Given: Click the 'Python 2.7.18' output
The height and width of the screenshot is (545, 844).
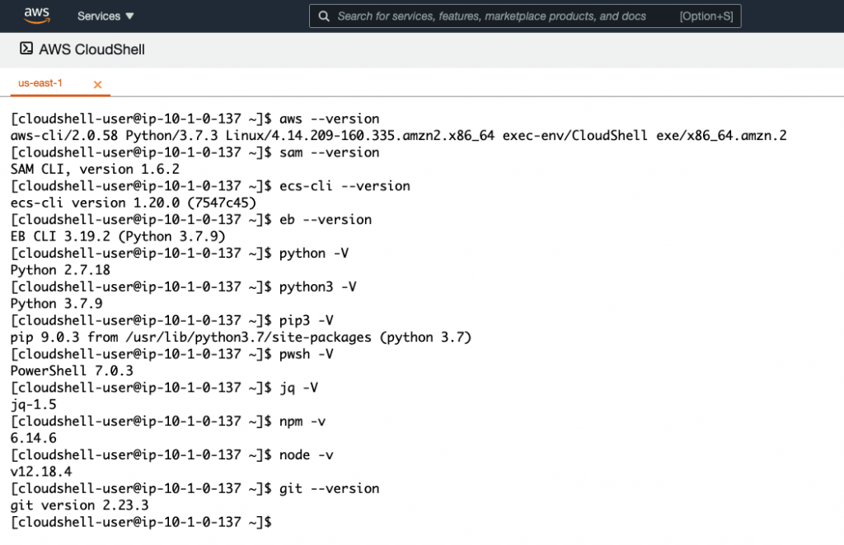Looking at the screenshot, I should [60, 270].
